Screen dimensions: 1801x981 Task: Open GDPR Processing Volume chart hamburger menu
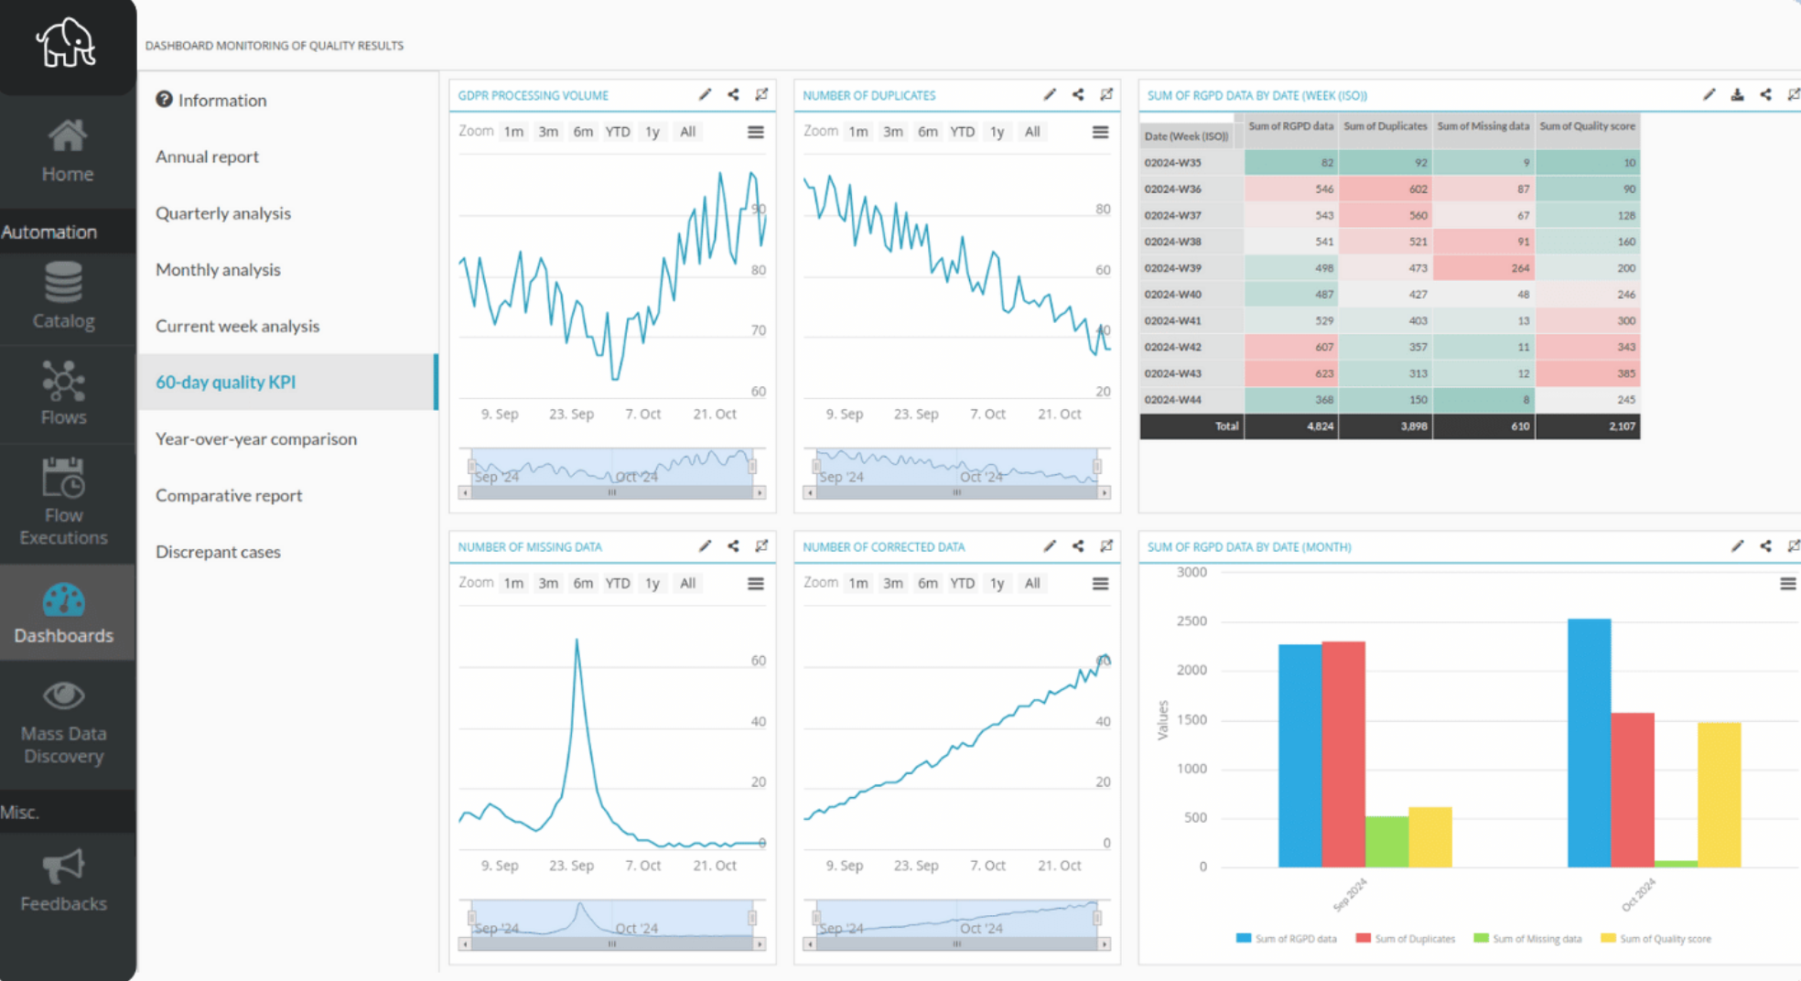point(756,132)
